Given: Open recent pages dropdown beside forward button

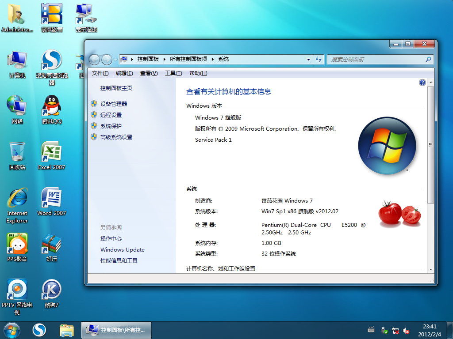Looking at the screenshot, I should (x=115, y=60).
